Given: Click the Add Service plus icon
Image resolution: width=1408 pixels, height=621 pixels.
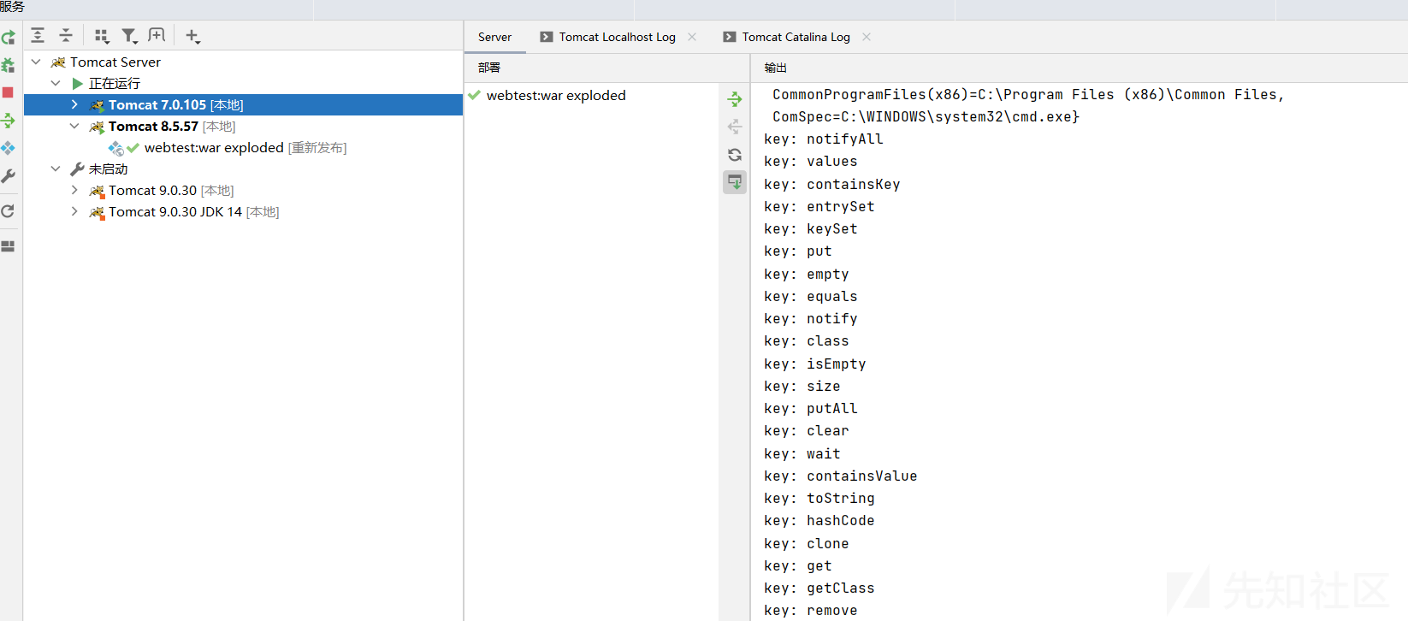Looking at the screenshot, I should [192, 36].
